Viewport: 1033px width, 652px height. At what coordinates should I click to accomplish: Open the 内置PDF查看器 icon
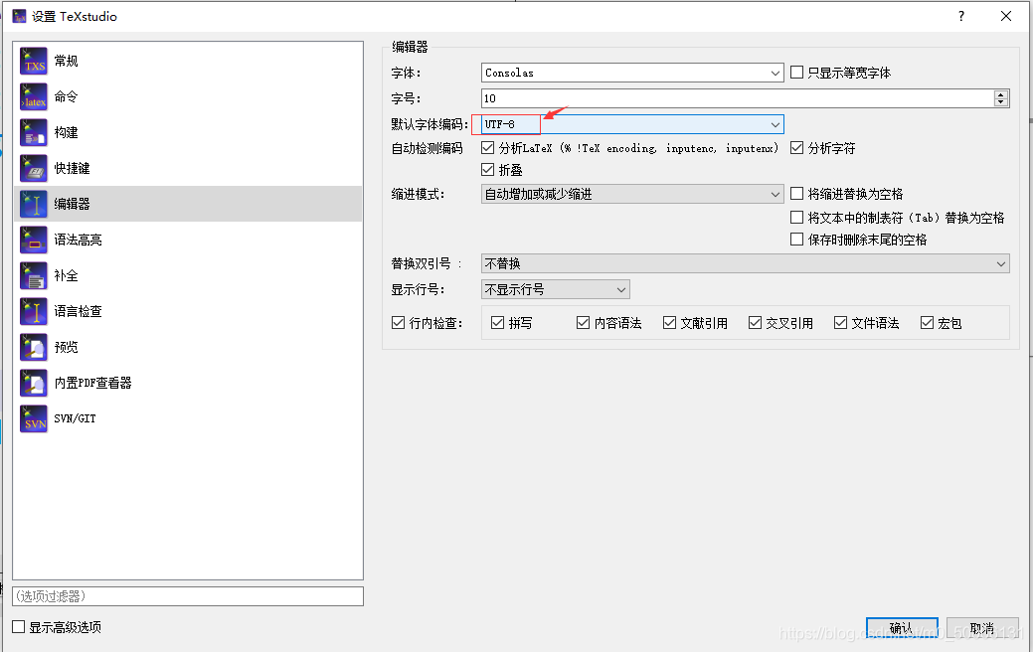pyautogui.click(x=34, y=383)
